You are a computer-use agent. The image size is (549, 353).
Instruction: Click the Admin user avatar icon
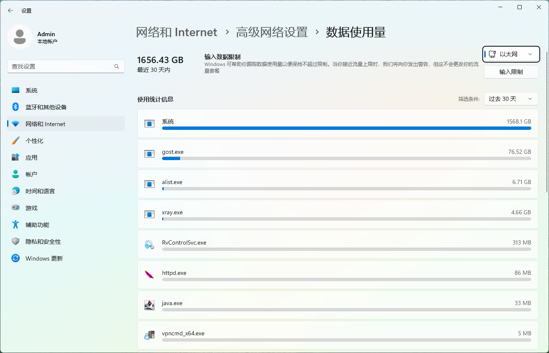[x=20, y=37]
